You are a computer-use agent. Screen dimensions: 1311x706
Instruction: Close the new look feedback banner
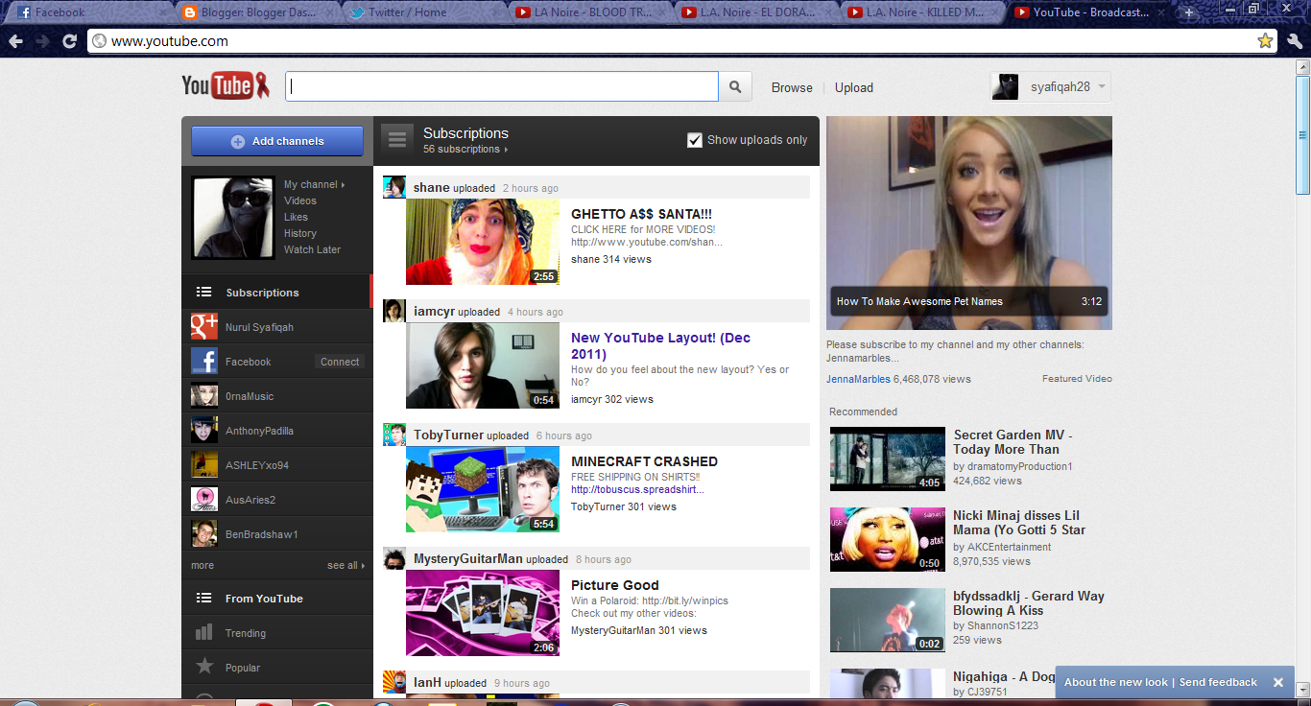point(1278,682)
